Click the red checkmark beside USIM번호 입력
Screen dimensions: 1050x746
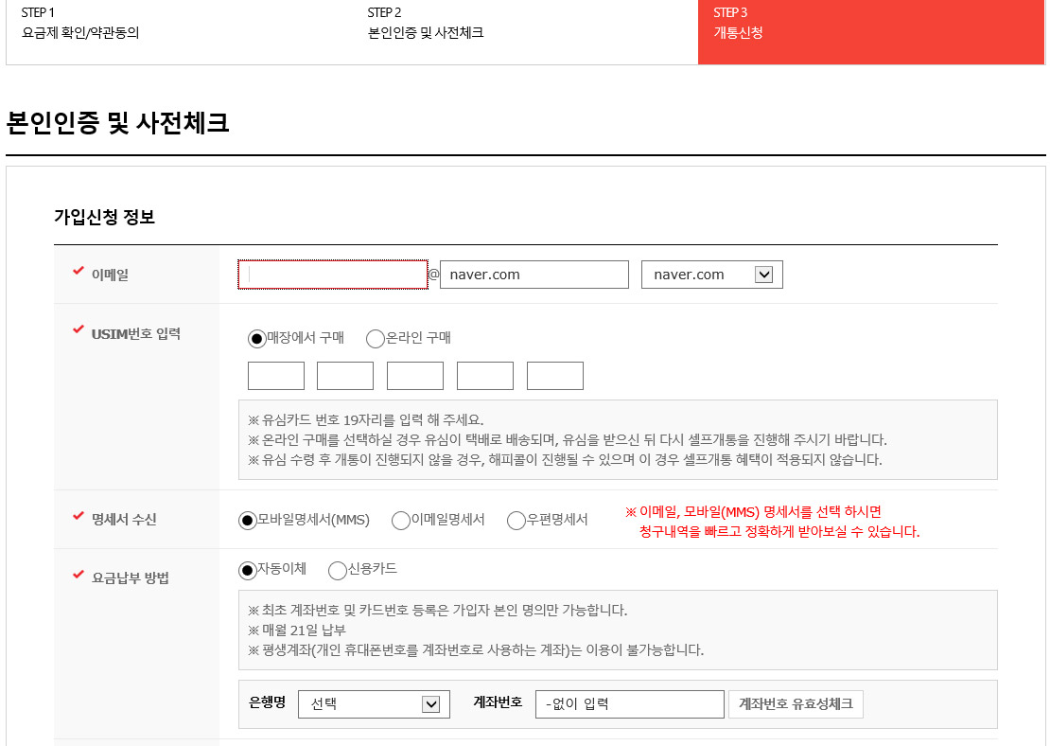click(79, 329)
